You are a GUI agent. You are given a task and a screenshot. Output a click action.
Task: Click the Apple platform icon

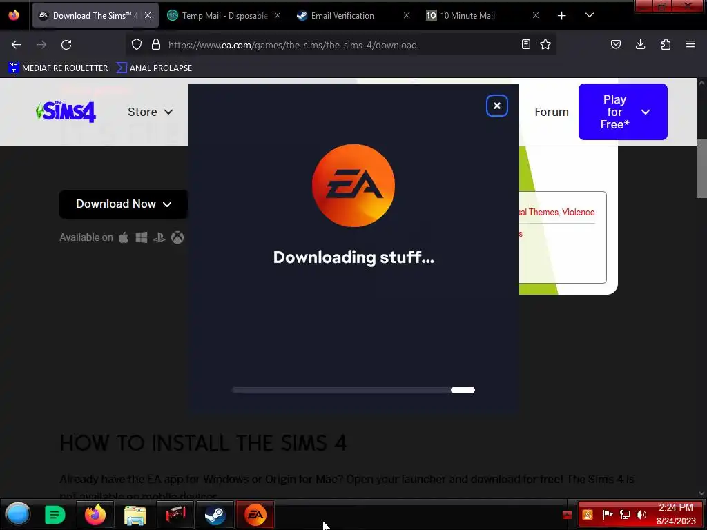click(124, 237)
